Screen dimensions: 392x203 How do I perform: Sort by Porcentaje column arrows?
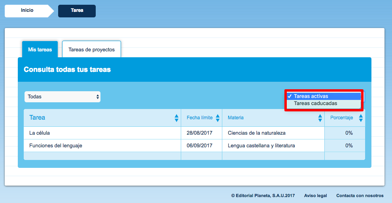360,118
